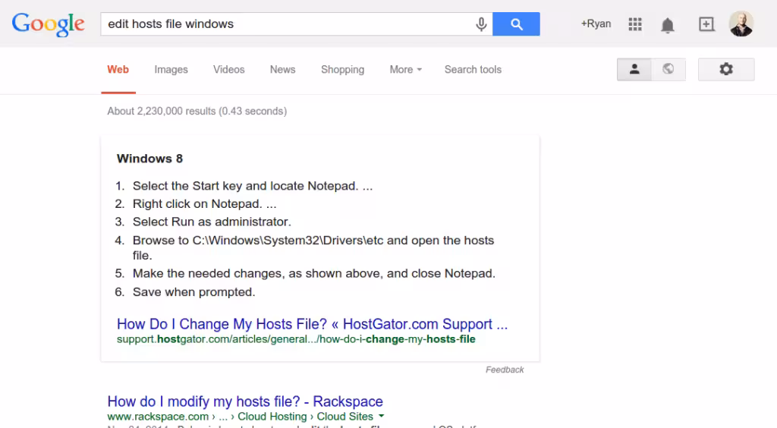Open Search tools

coord(473,69)
